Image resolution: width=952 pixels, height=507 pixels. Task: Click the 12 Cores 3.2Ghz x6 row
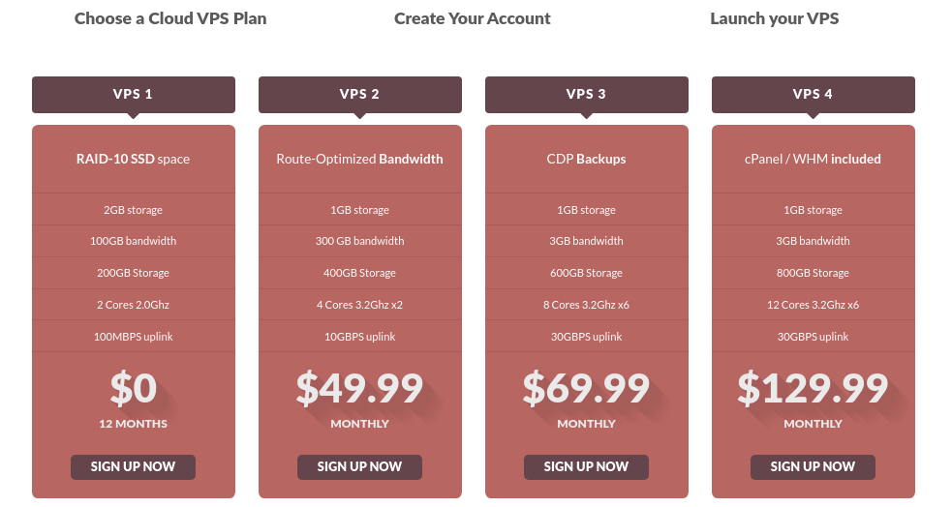[x=814, y=305]
